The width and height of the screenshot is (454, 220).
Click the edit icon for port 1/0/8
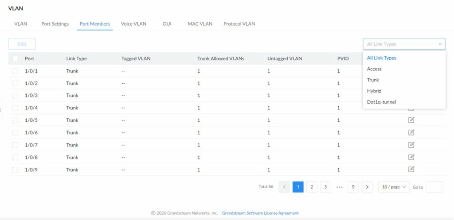(411, 157)
